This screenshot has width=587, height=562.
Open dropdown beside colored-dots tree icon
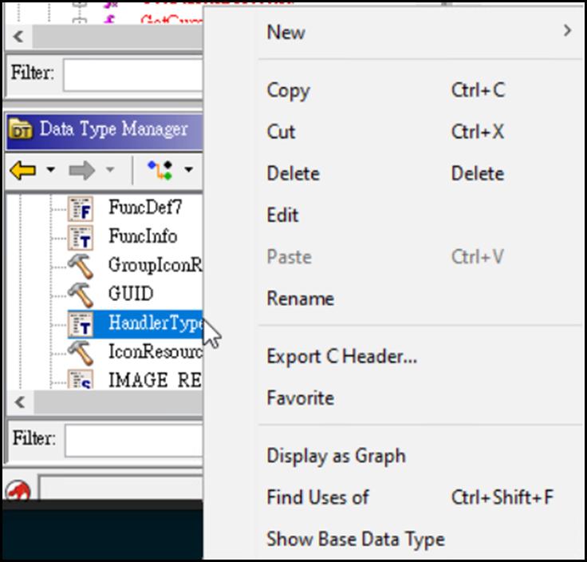pos(189,170)
